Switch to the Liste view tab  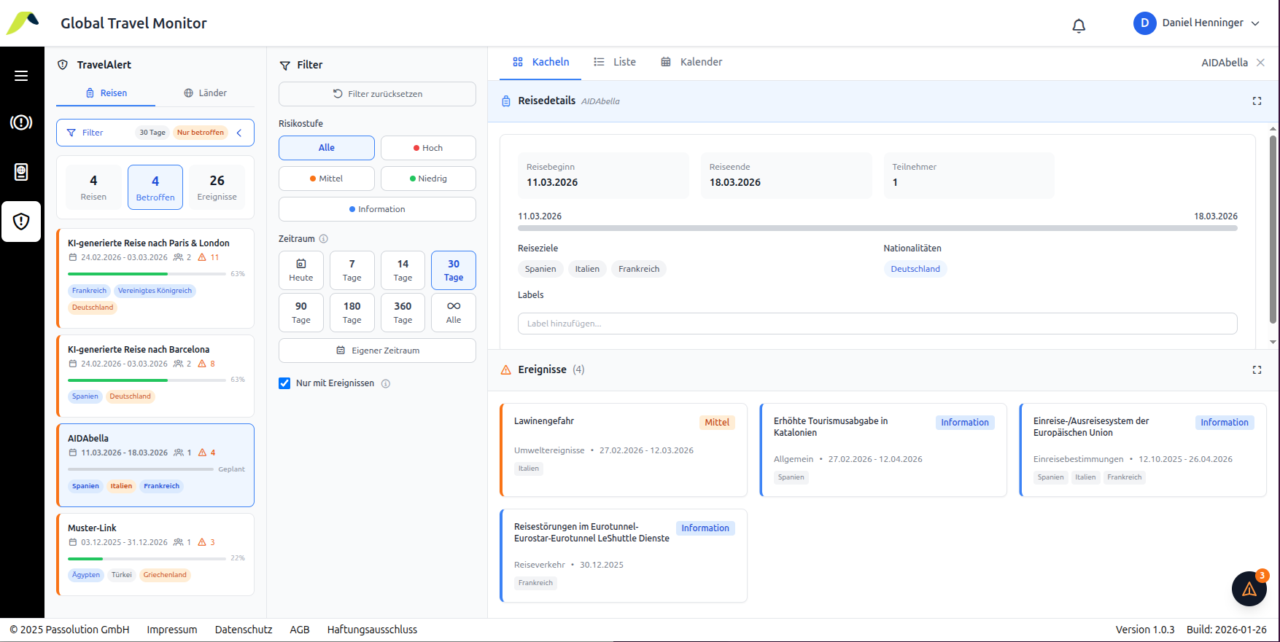[x=615, y=62]
